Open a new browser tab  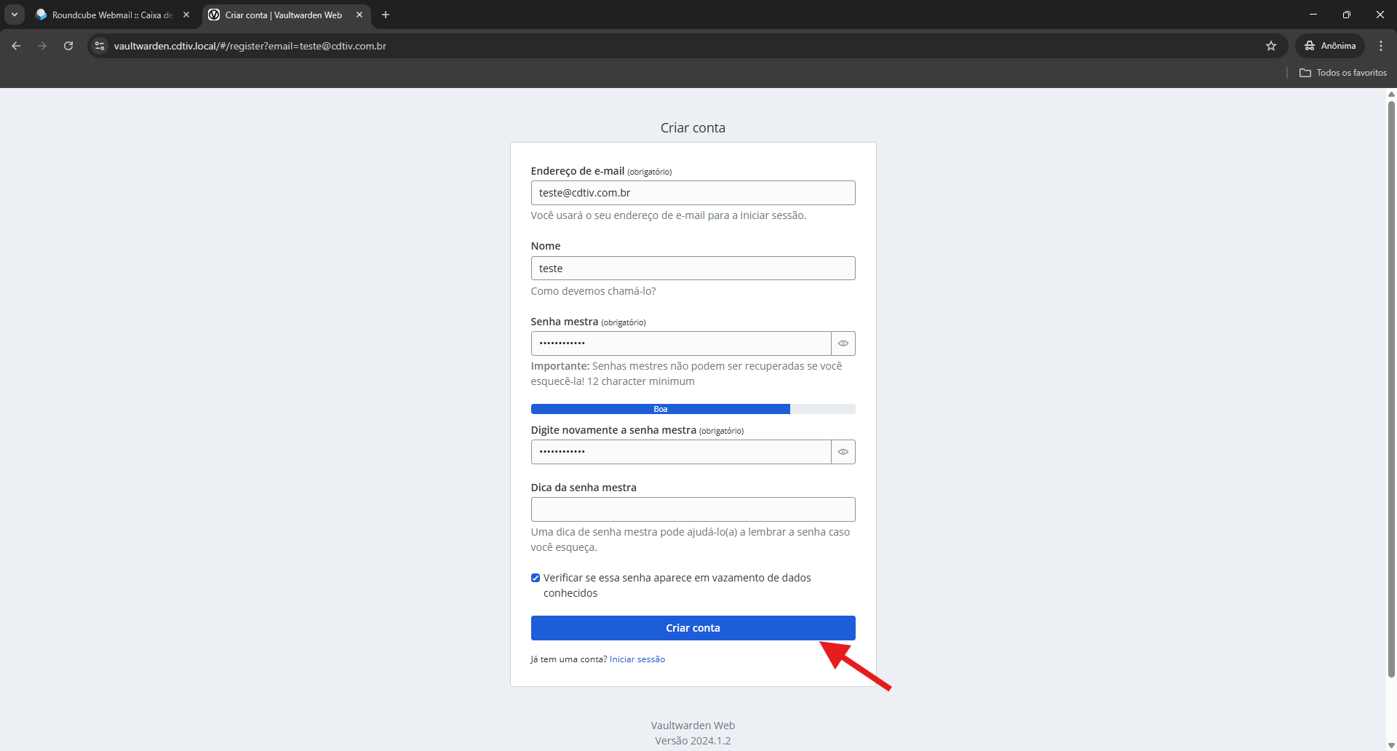(x=386, y=15)
